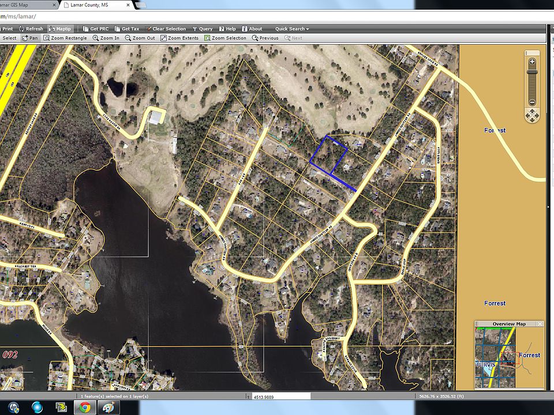
Task: Click the Clear Selection button
Action: pyautogui.click(x=166, y=29)
